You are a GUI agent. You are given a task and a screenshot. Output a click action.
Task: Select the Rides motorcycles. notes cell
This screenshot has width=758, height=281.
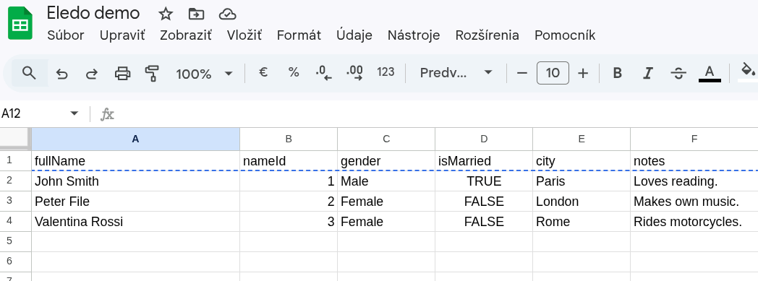coord(694,222)
